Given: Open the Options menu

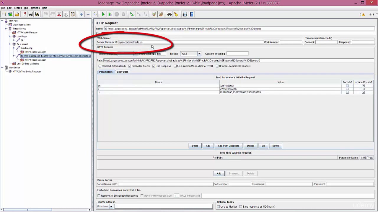Looking at the screenshot, I should click(x=35, y=8).
